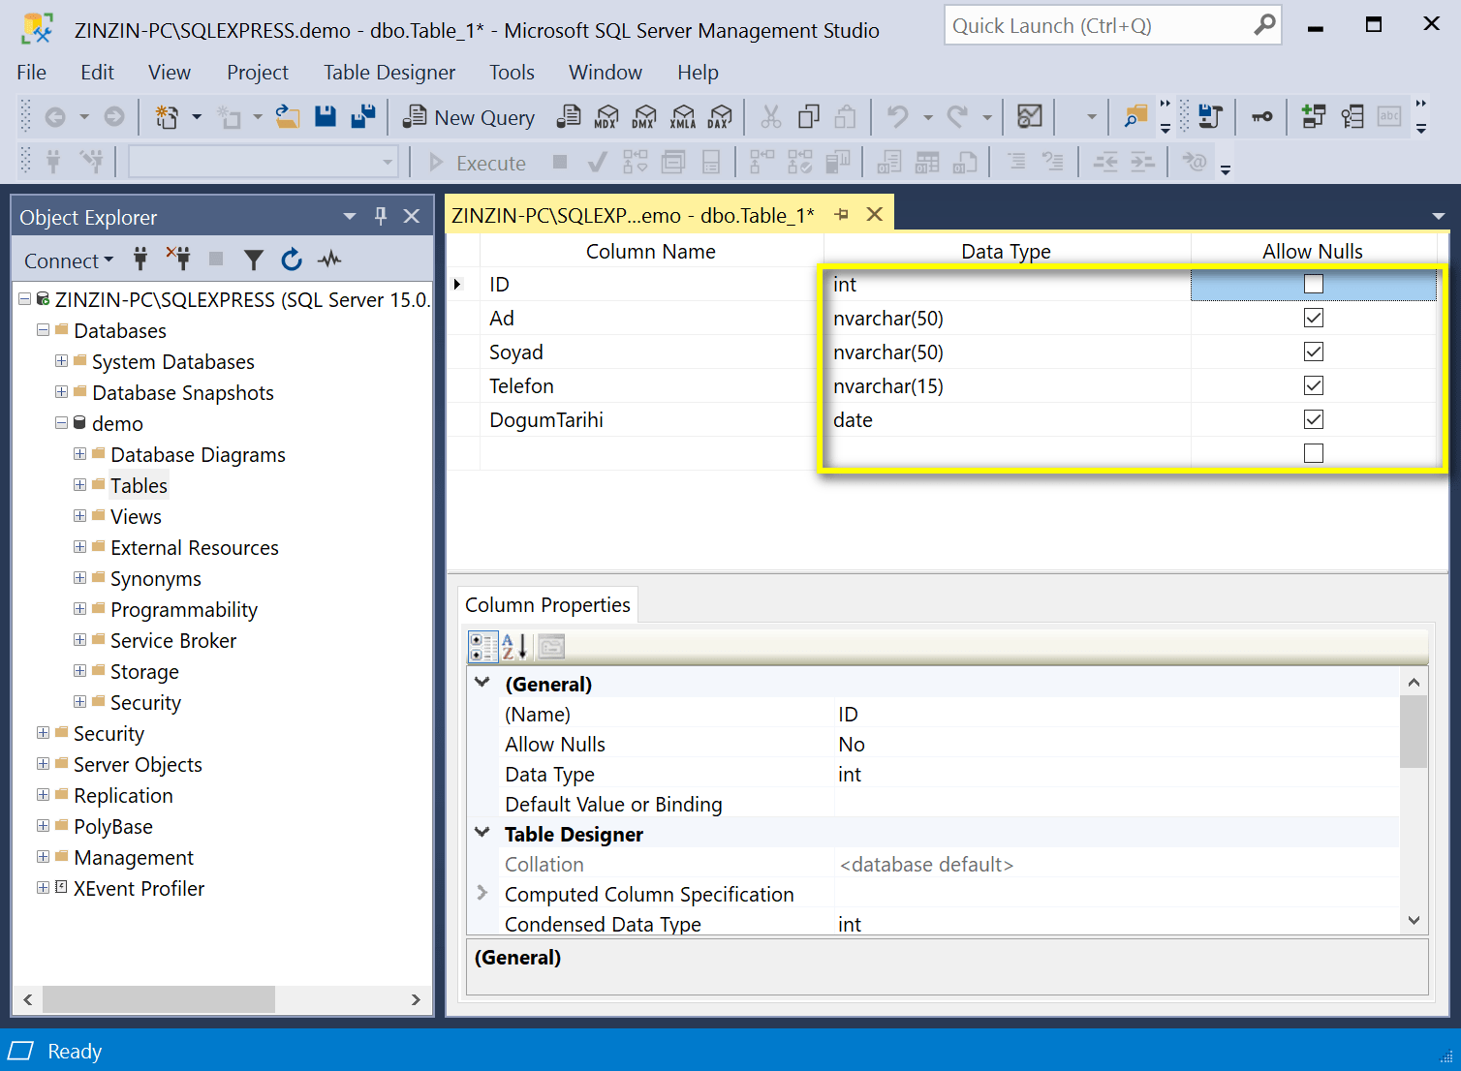
Task: Select XEvent Profiler in the tree
Action: pyautogui.click(x=139, y=889)
